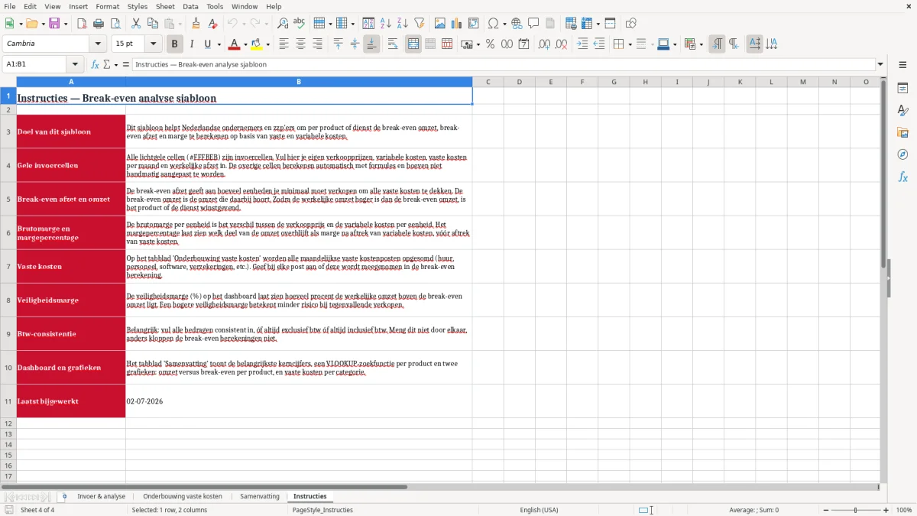Click the Copy icon

click(153, 24)
